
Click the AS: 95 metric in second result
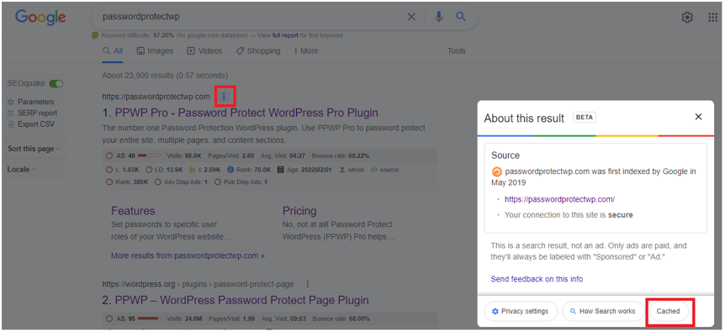click(x=133, y=319)
